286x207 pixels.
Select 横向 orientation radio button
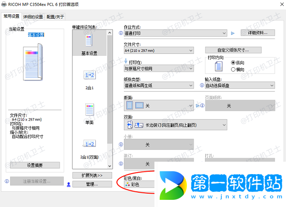pyautogui.click(x=233, y=70)
